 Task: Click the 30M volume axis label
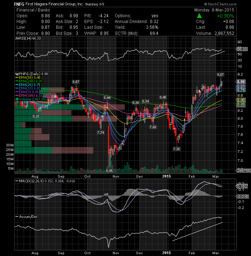10,145
